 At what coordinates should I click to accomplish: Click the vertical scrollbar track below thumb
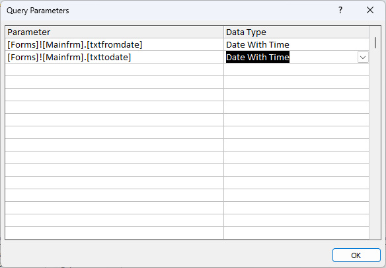click(375, 143)
